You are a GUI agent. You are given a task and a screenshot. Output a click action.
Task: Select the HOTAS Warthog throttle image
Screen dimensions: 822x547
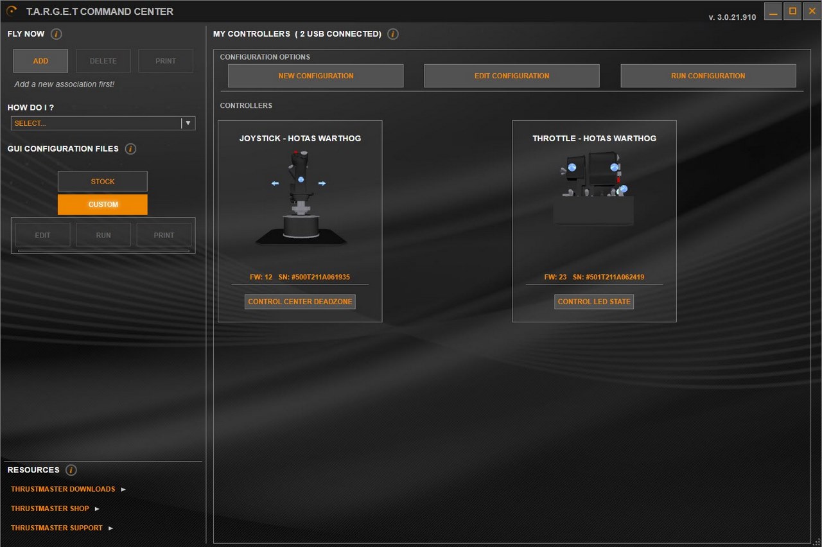click(594, 189)
